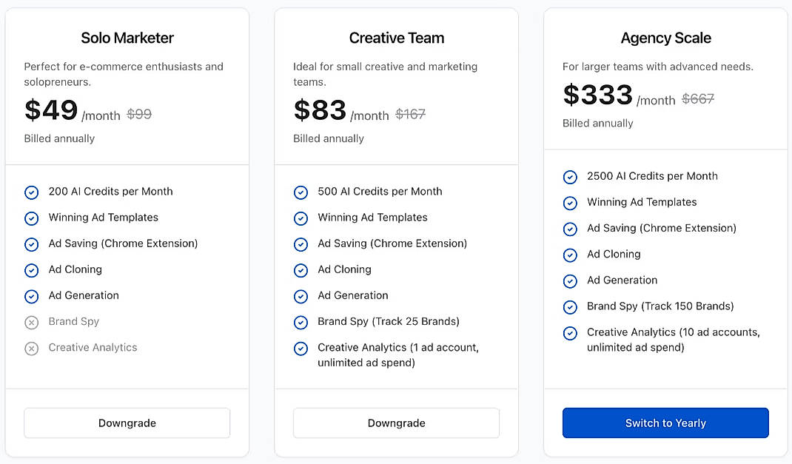
Task: Click the crossed-out $99 price
Action: pos(139,114)
